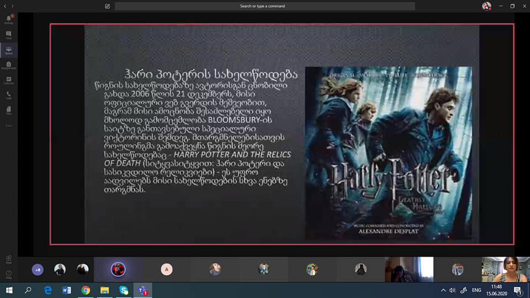Image resolution: width=530 pixels, height=298 pixels.
Task: Select the woman's webcam video tile
Action: [506, 269]
